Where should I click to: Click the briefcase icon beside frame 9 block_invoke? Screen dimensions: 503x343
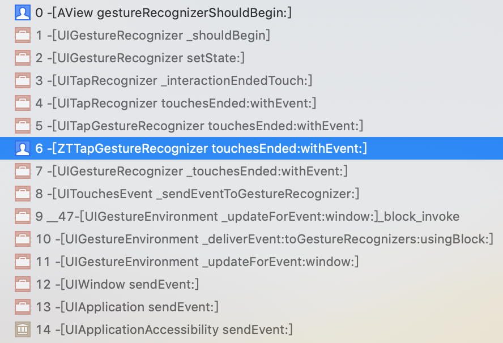pyautogui.click(x=23, y=216)
